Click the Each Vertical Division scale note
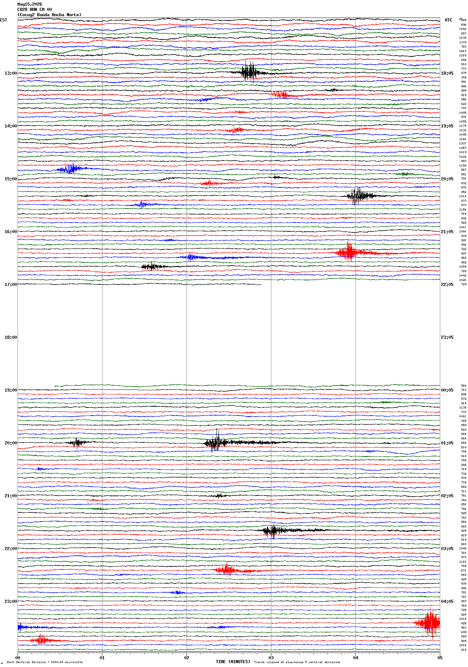The width and height of the screenshot is (468, 667). tap(45, 662)
